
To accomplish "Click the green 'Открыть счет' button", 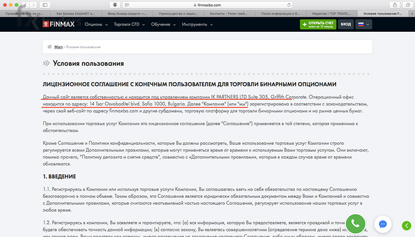I will (x=318, y=24).
